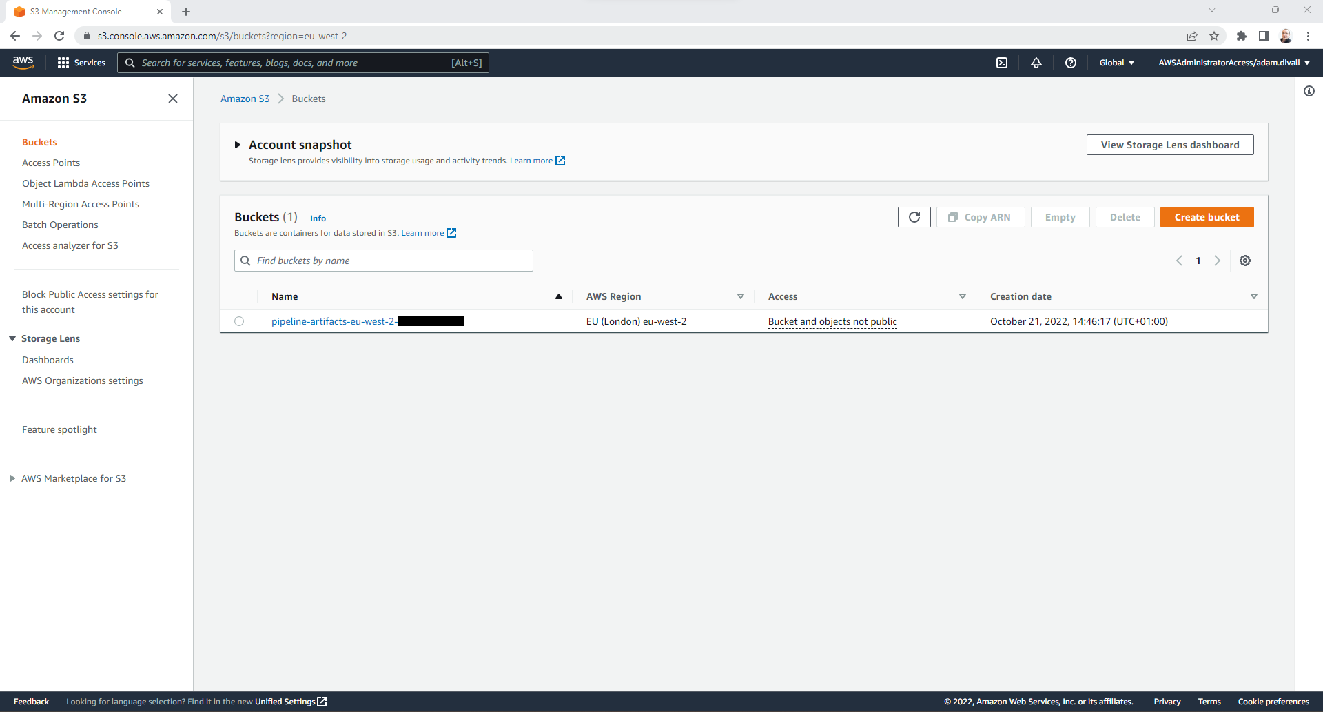The image size is (1323, 712).
Task: Click the AWS services search box
Action: point(303,63)
